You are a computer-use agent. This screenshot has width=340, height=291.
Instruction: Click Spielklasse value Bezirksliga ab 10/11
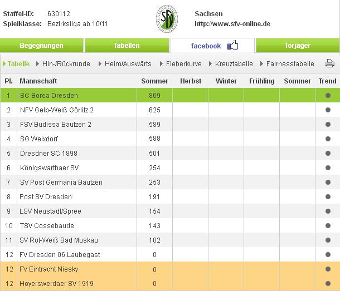click(77, 24)
